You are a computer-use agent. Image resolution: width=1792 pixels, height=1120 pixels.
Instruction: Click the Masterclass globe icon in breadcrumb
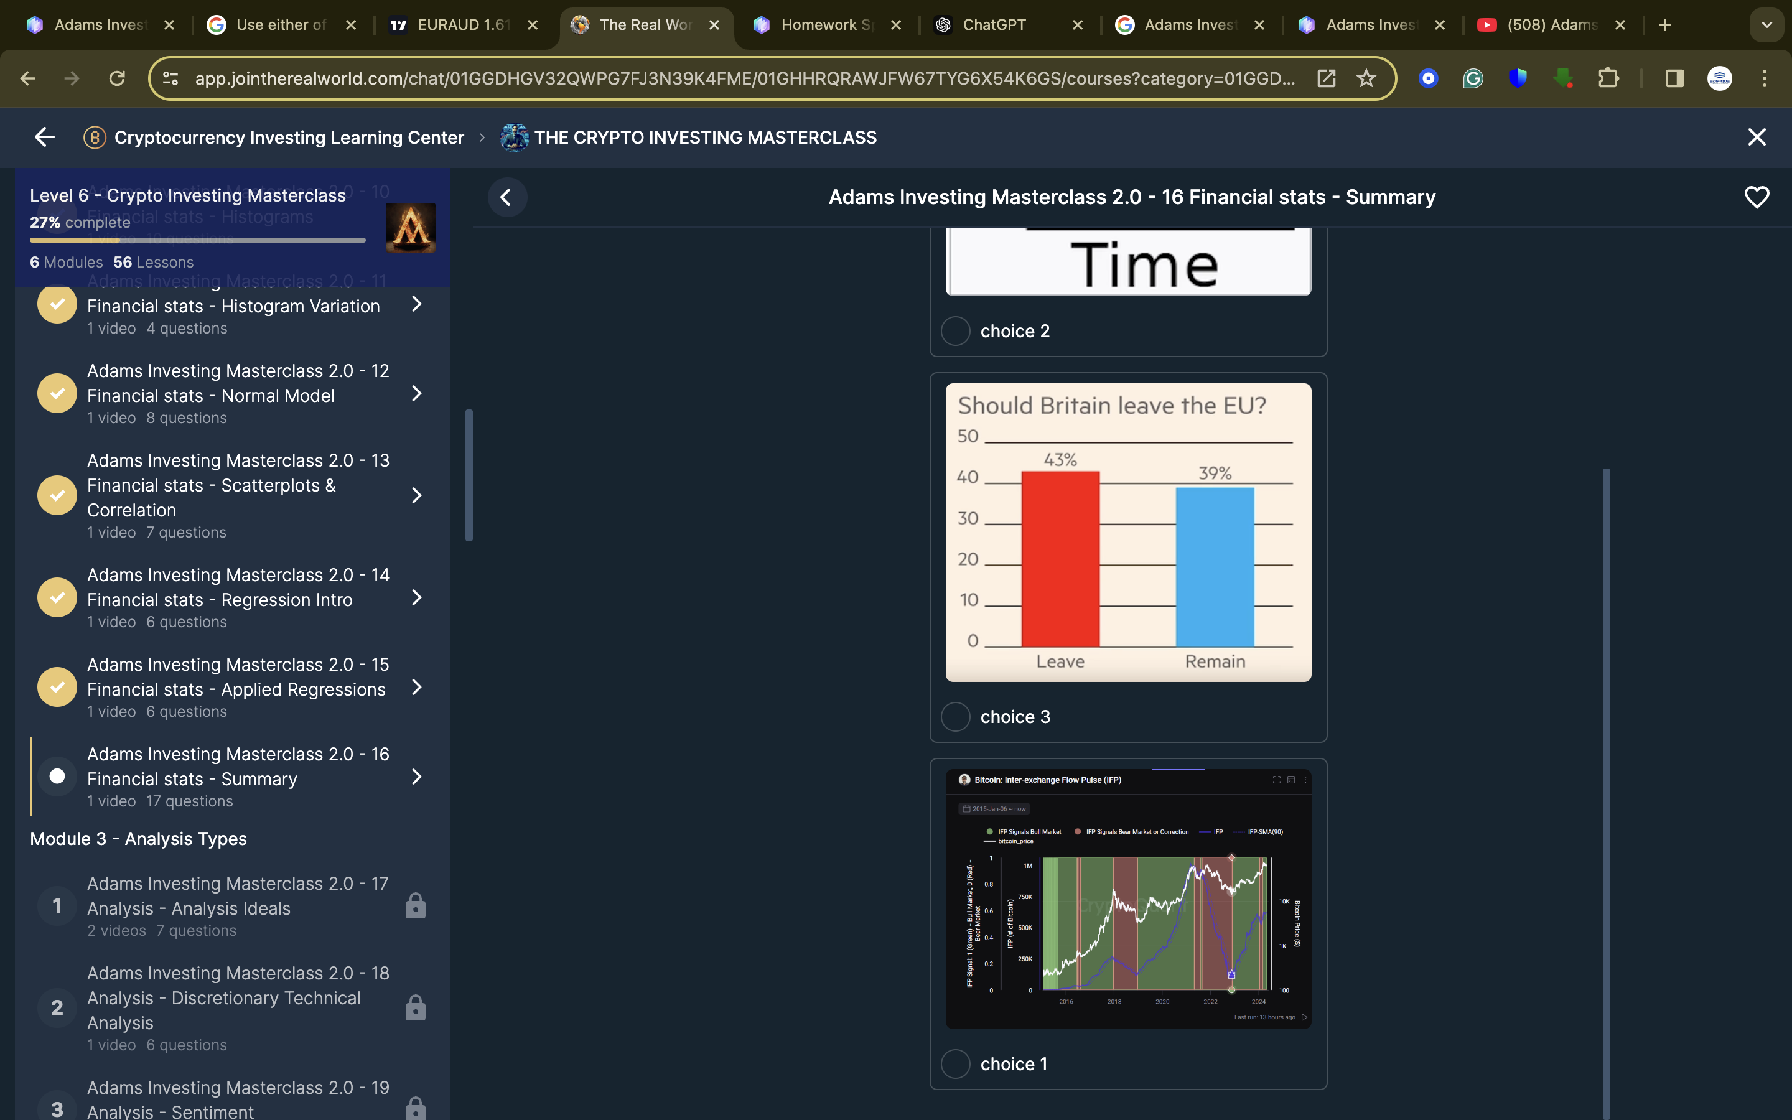tap(514, 137)
